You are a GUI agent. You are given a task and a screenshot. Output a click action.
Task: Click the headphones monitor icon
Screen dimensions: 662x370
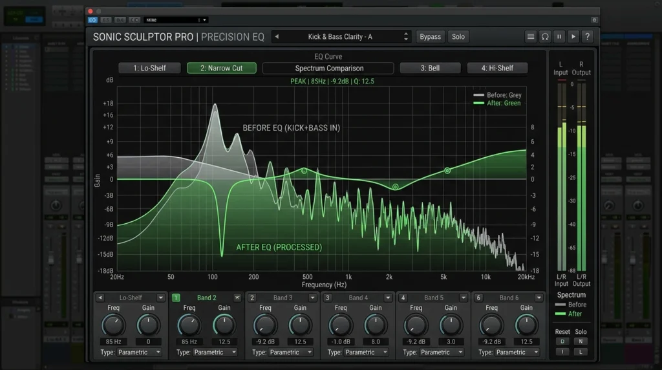click(x=545, y=37)
